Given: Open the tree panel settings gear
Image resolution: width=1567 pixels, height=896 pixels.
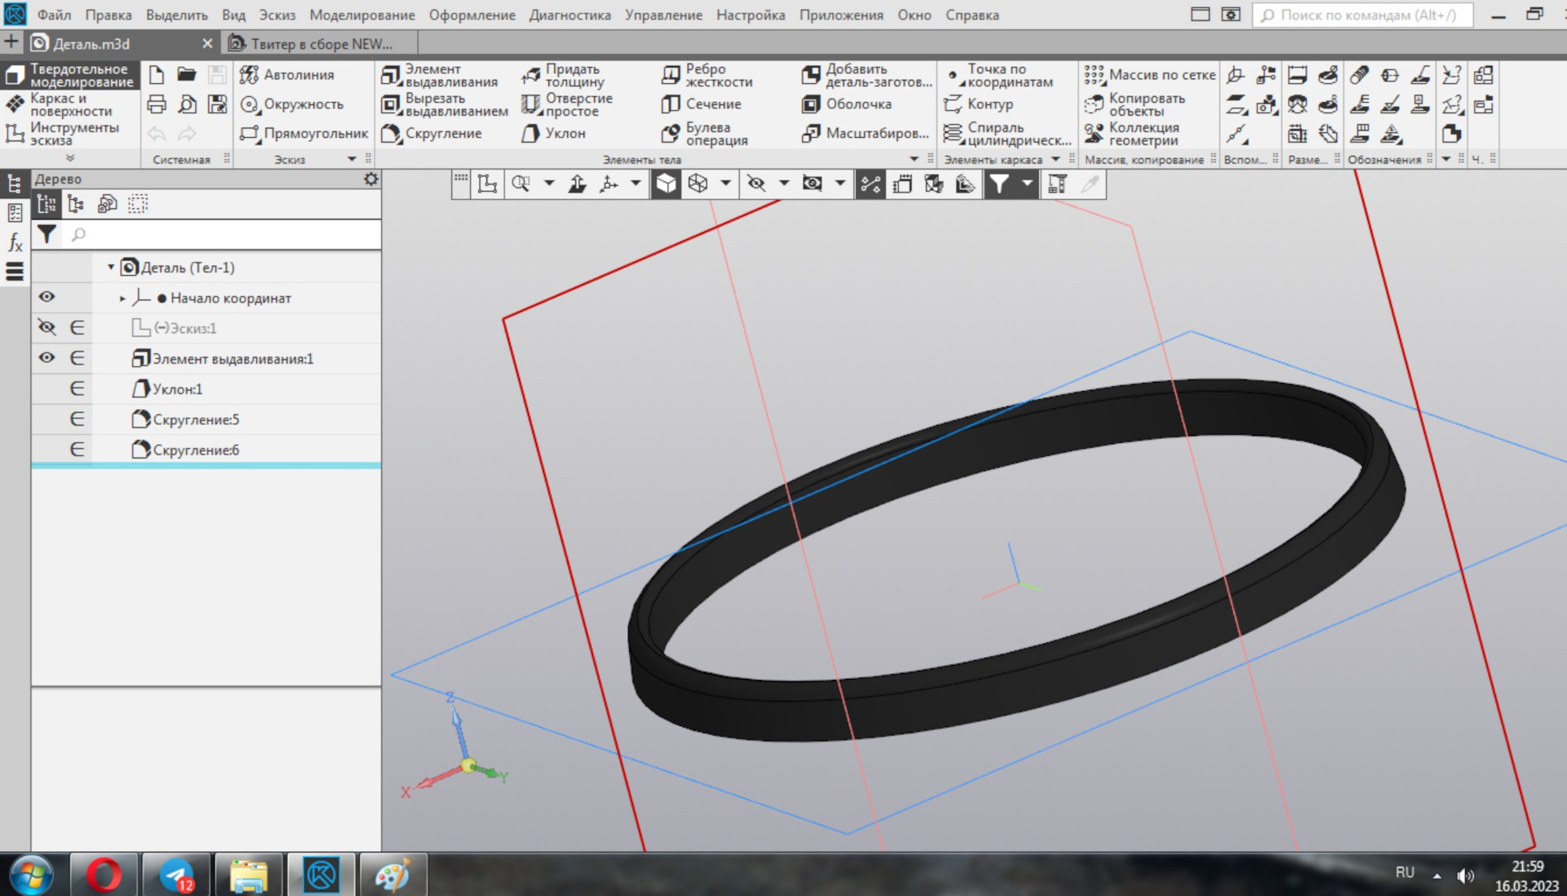Looking at the screenshot, I should 371,179.
